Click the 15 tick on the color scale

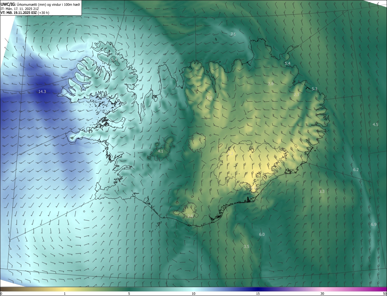pos(258,294)
